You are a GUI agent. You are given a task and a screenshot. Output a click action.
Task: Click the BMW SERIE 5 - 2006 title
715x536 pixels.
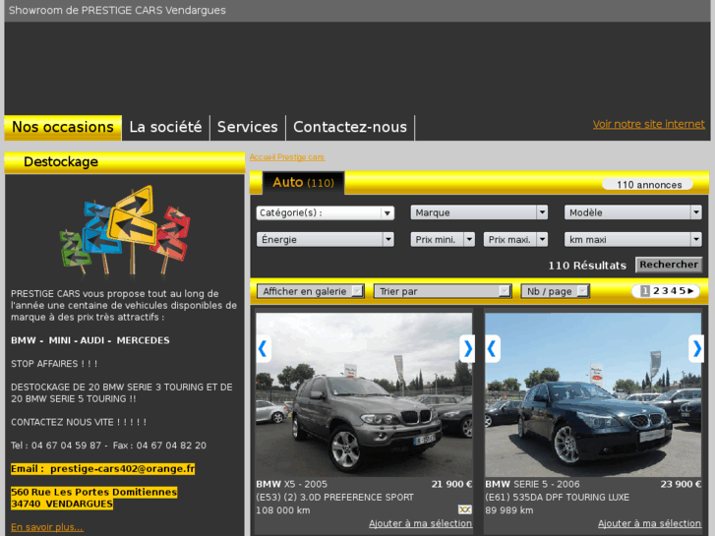click(x=532, y=485)
